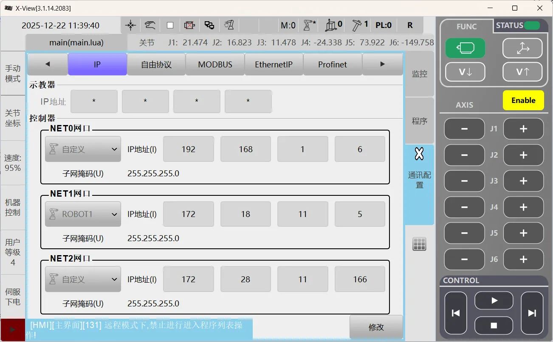Click the step forward button in CONTROL
Viewport: 553px width, 342px height.
coord(532,313)
